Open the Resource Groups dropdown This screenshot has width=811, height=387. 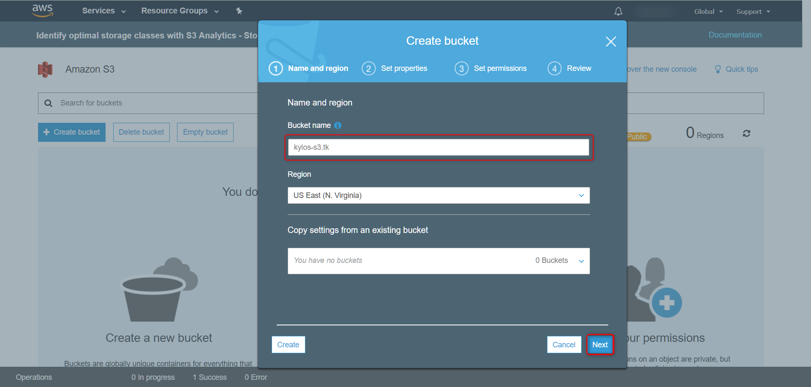(180, 11)
